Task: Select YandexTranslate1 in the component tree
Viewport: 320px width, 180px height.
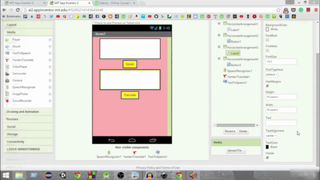Action: (x=236, y=76)
